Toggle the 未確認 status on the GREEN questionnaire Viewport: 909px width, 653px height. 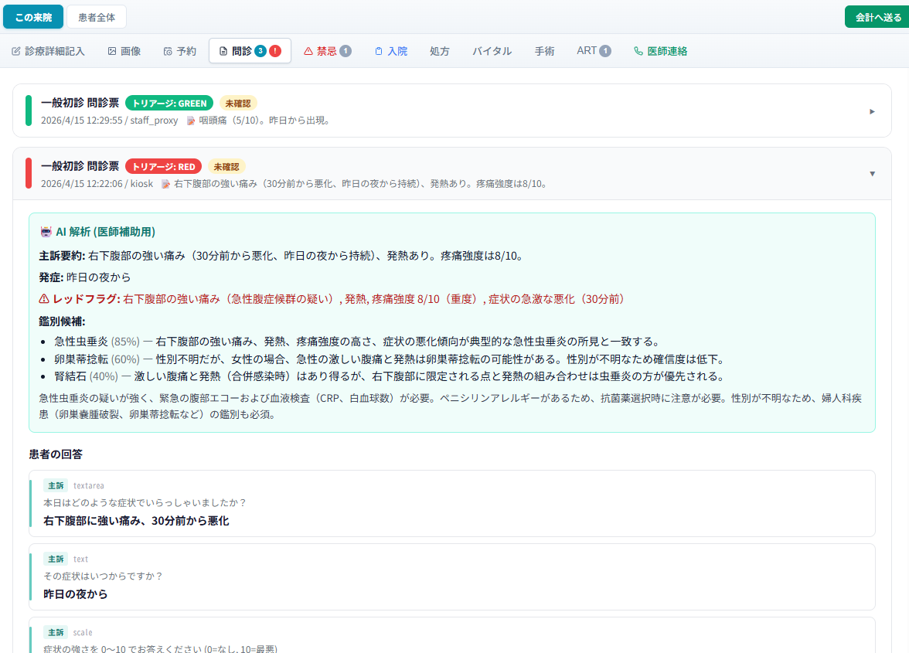coord(237,103)
